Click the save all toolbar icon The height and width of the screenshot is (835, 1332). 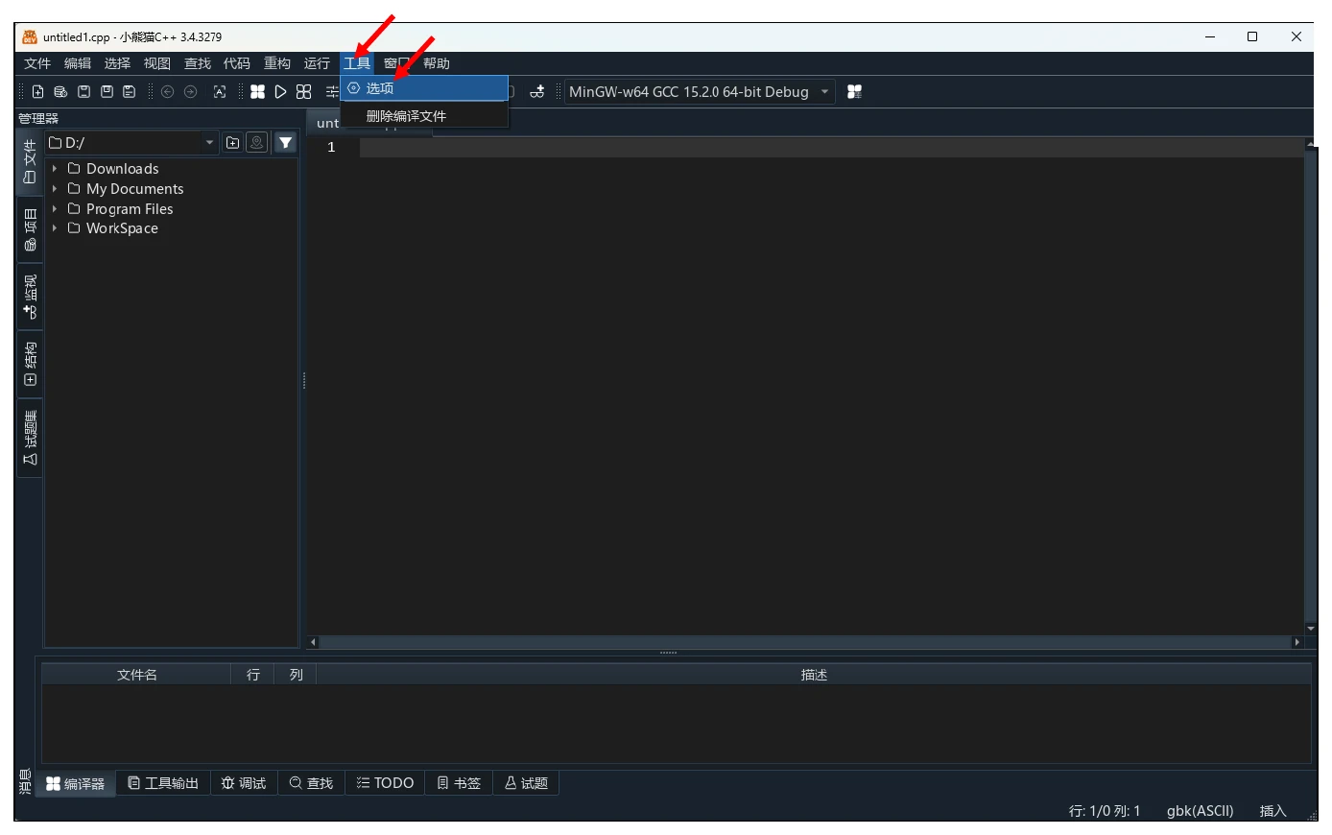130,92
